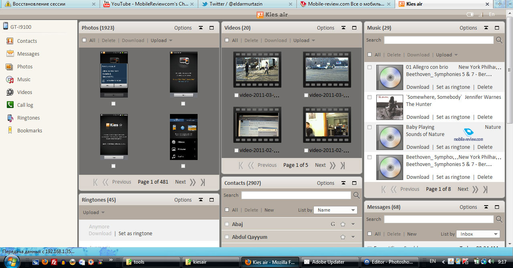
Task: Click the Contacts panel search magnifier
Action: 356,195
